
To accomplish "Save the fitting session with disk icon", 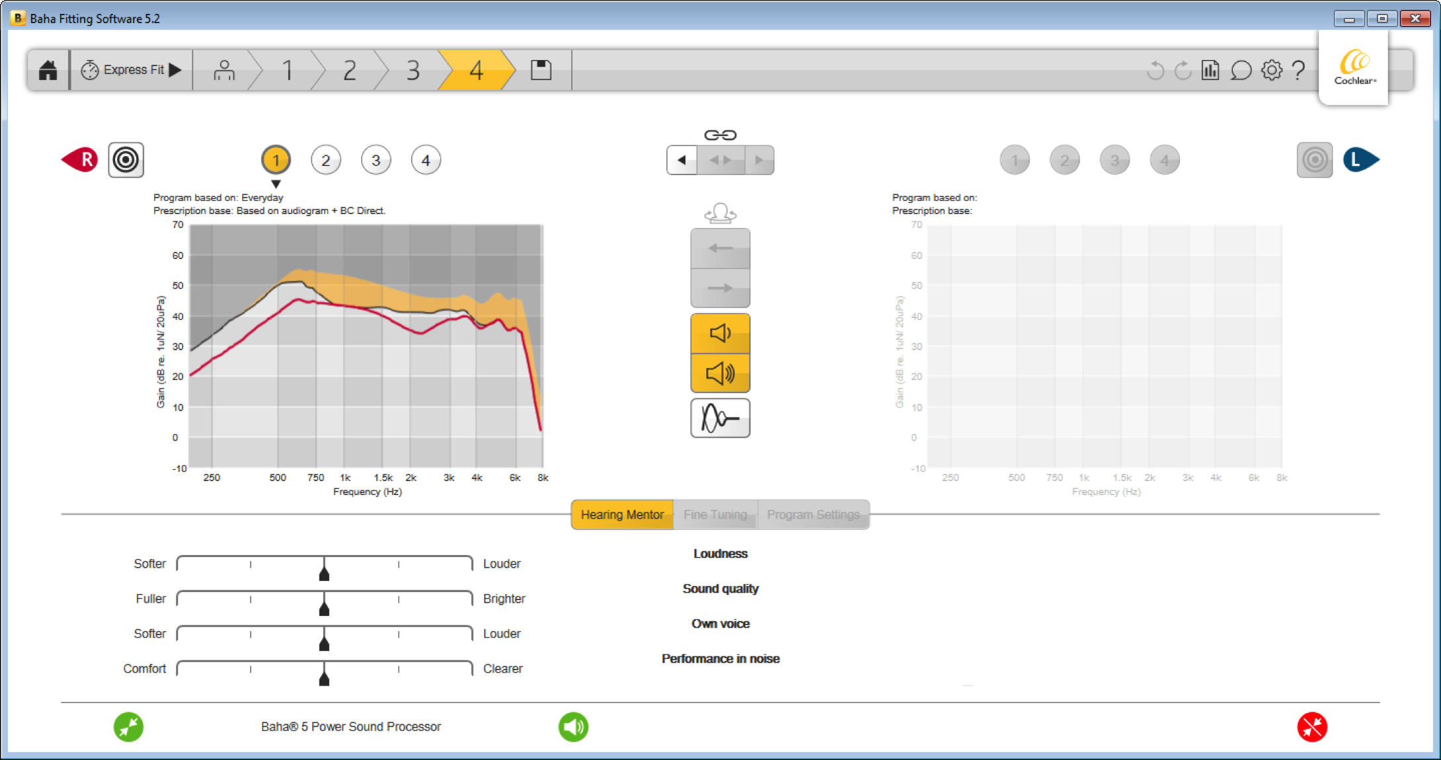I will [x=541, y=70].
